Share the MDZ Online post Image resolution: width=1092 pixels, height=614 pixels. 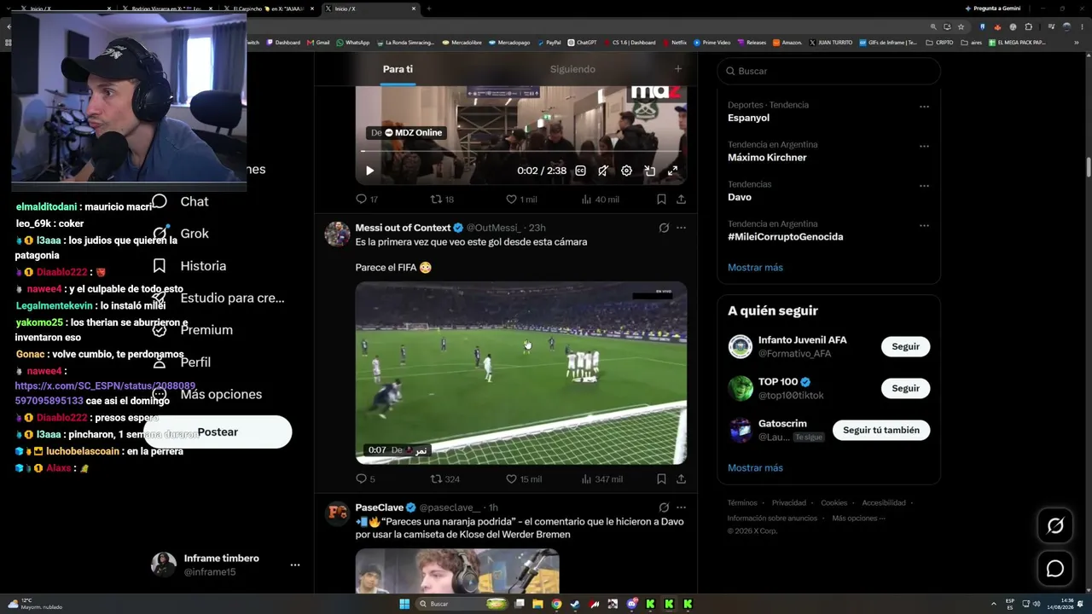(681, 200)
